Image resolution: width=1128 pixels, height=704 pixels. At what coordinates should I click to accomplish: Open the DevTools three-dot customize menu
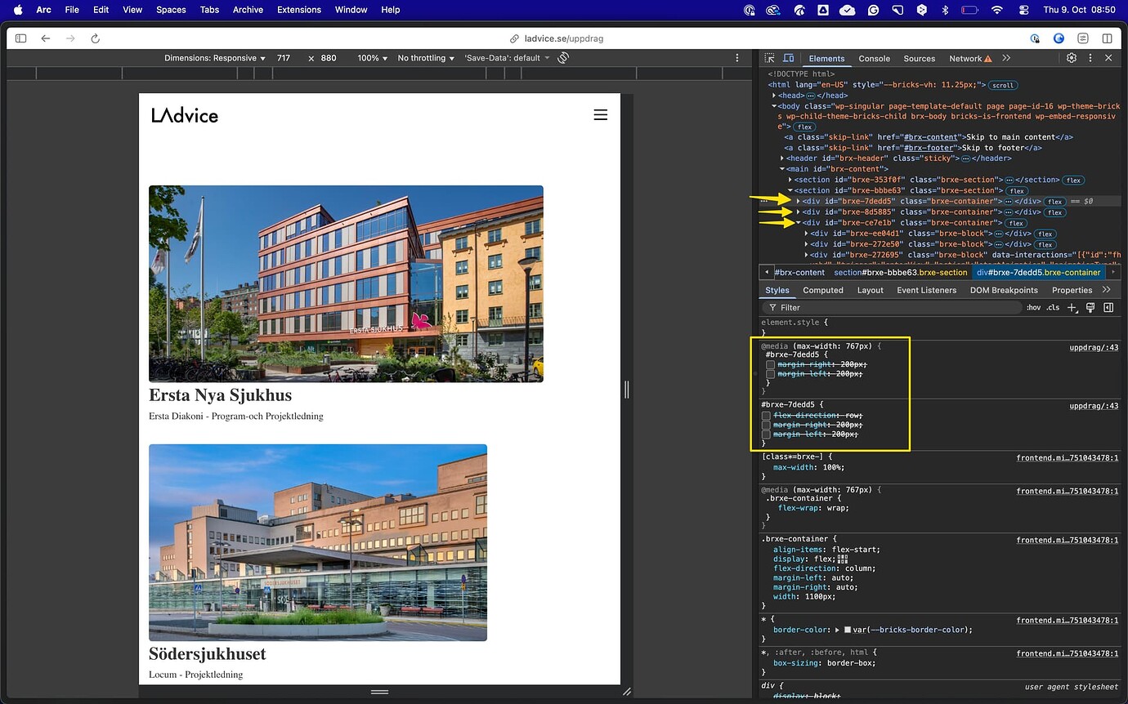tap(1090, 58)
